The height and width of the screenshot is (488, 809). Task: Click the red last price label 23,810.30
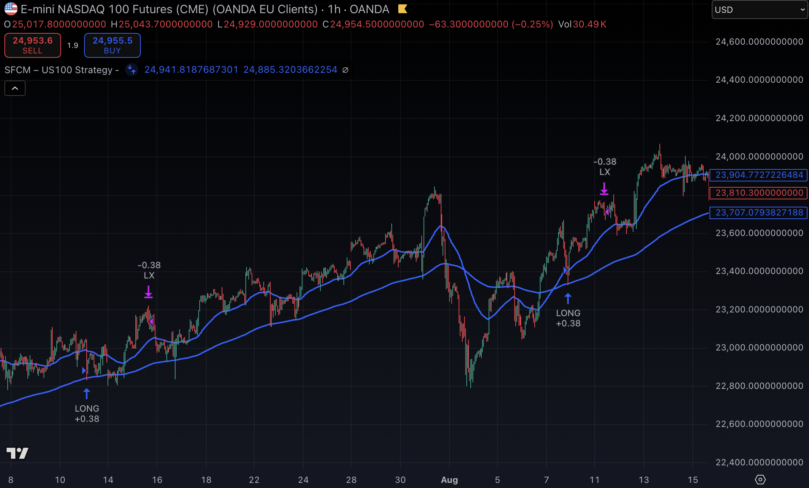coord(758,193)
